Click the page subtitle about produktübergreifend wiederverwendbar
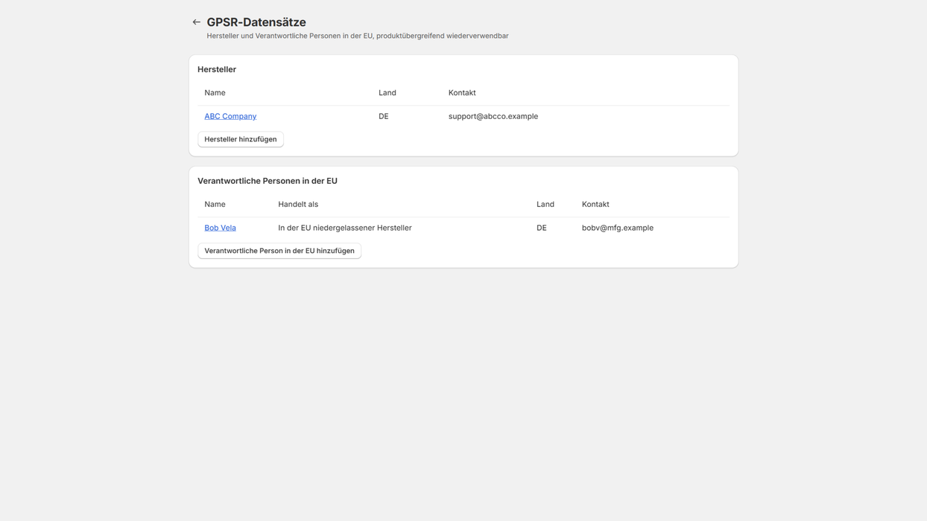 click(358, 36)
